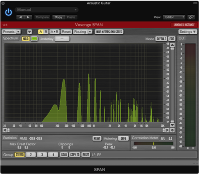Click the Clippings label
Image resolution: width=199 pixels, height=174 pixels.
pos(66,144)
